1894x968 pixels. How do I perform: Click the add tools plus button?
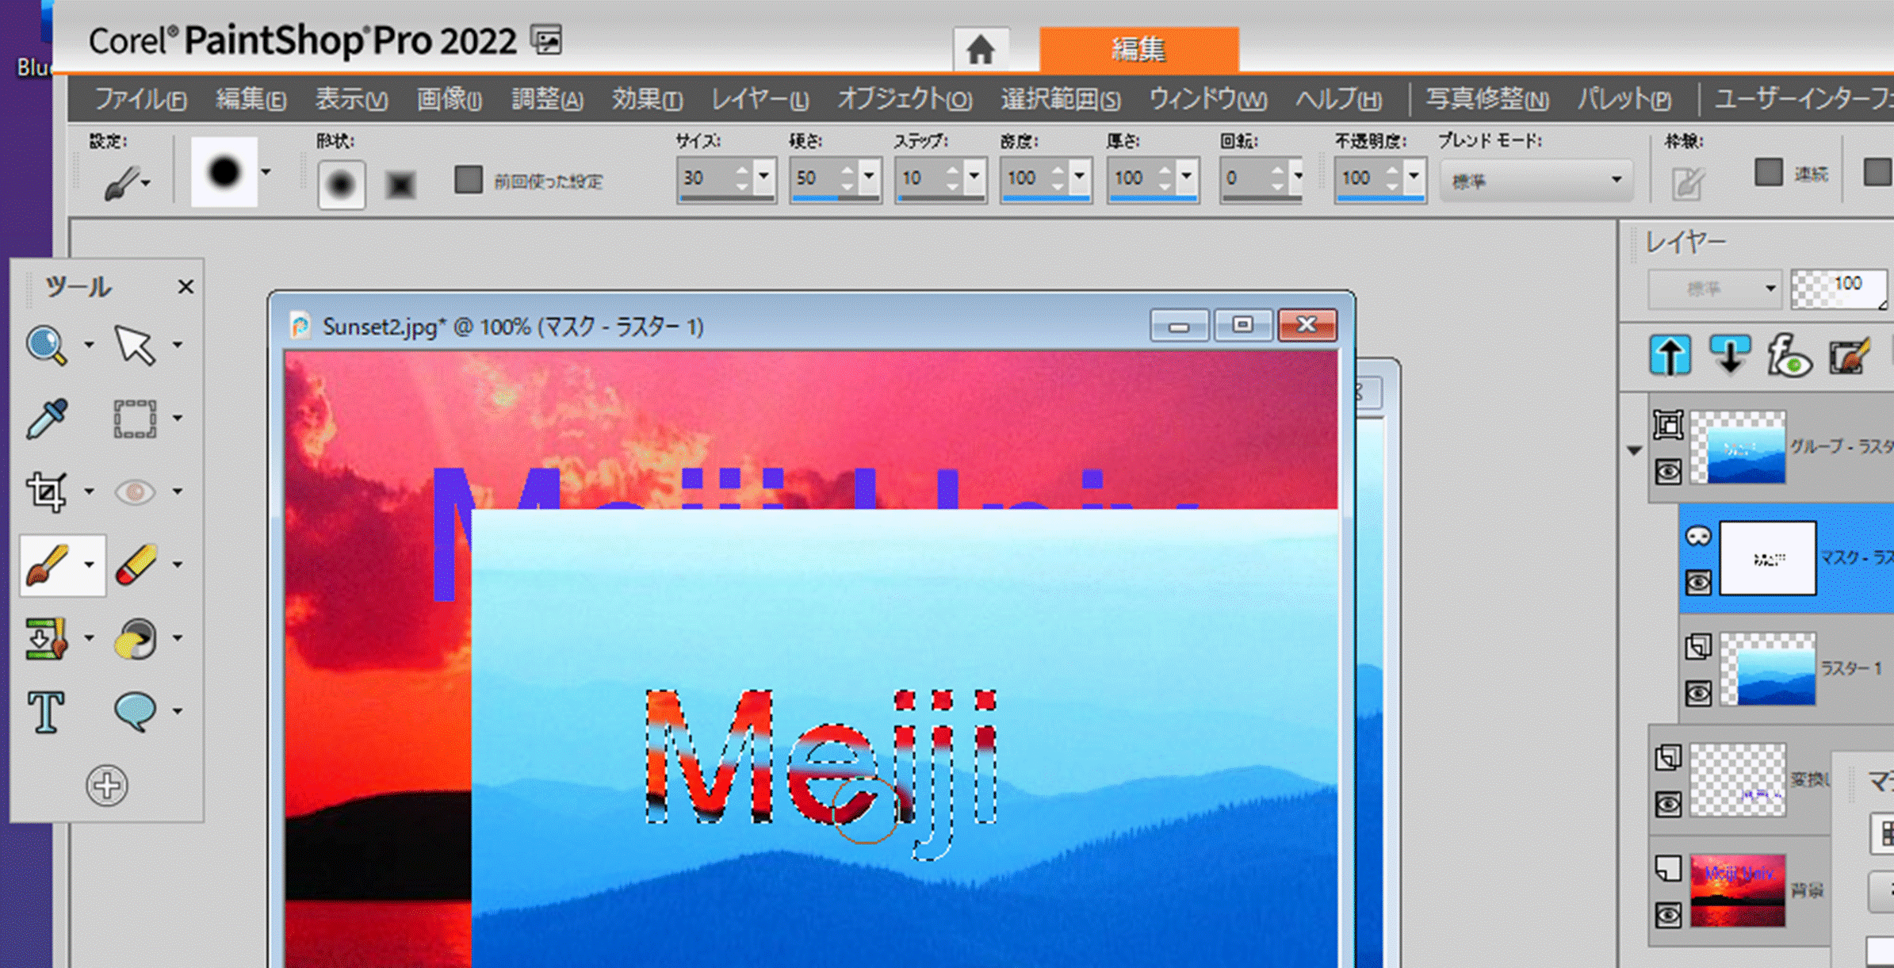[106, 786]
